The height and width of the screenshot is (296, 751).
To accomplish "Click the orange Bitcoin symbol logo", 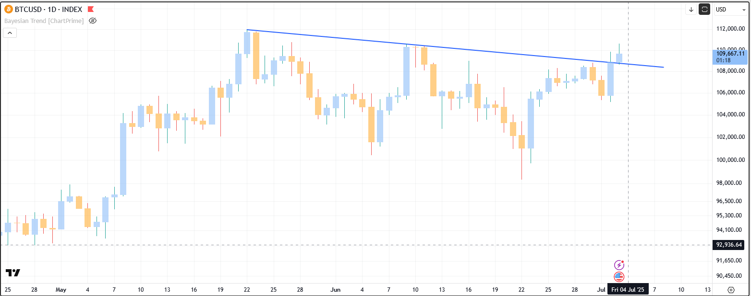I will click(x=9, y=9).
